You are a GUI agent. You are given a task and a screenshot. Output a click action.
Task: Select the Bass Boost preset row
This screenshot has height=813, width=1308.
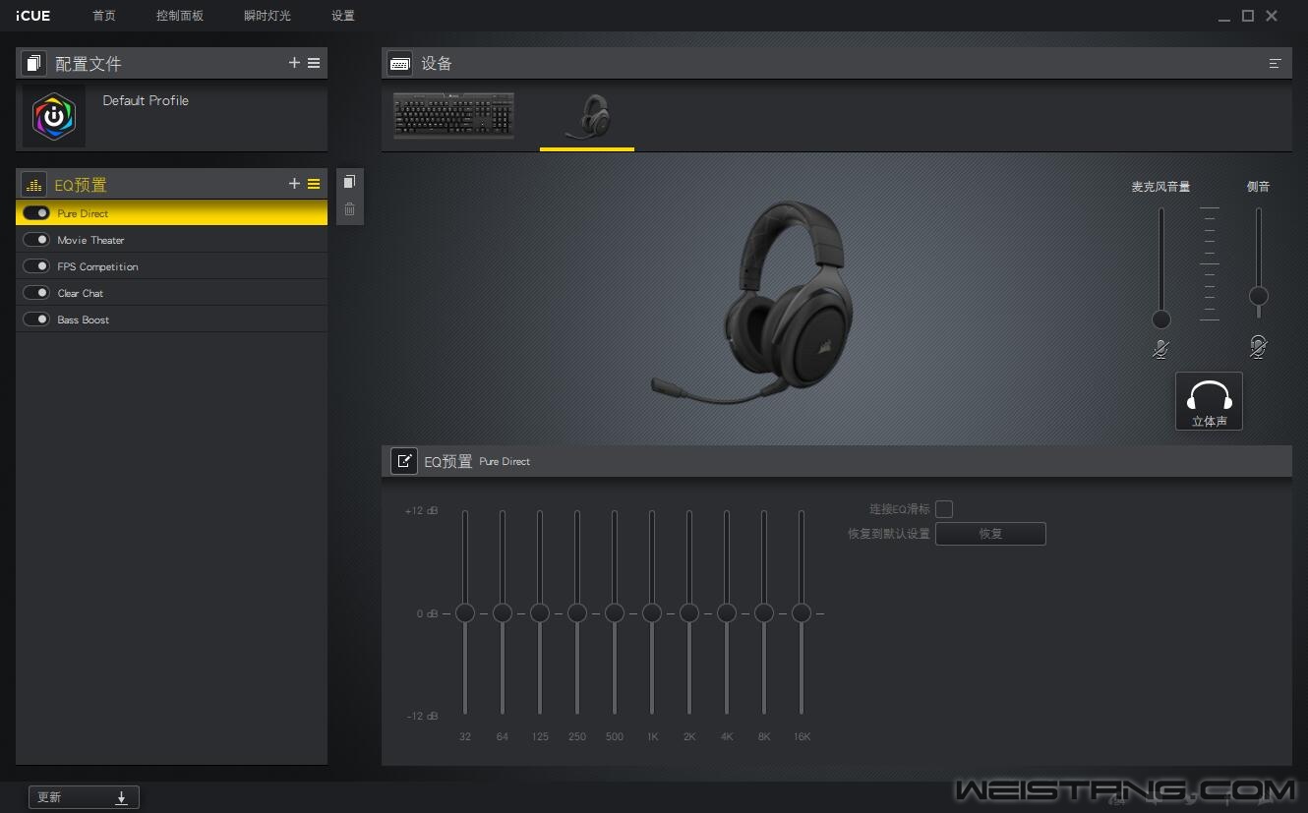[171, 319]
